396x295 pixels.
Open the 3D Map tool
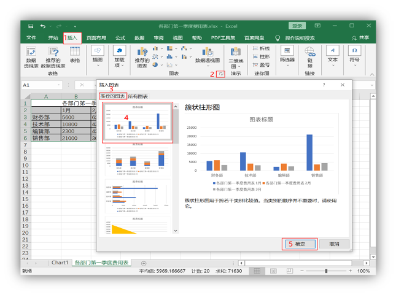point(236,58)
